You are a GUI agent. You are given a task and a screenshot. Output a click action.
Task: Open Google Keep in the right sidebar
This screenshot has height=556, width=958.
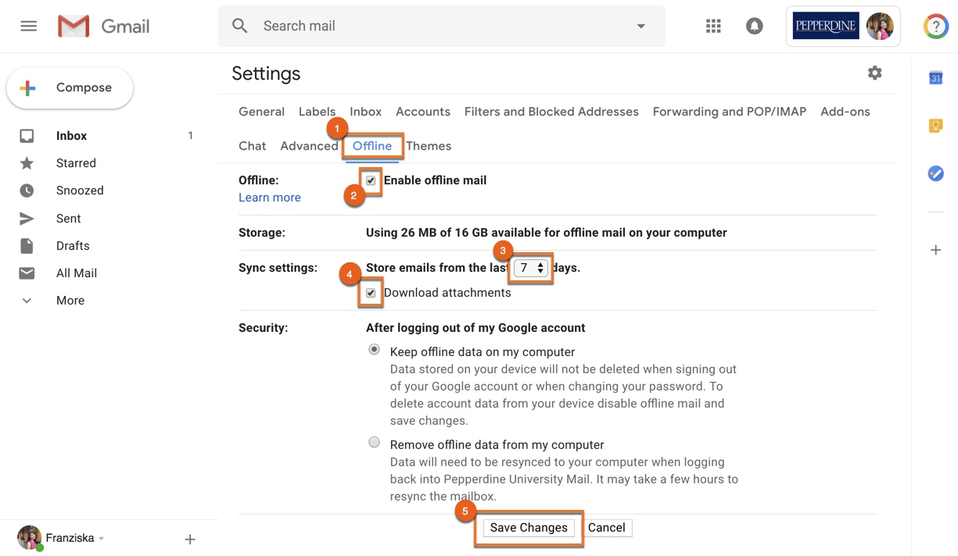[x=935, y=125]
